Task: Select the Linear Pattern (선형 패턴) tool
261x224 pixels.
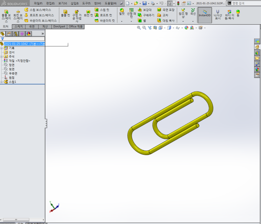Action: pyautogui.click(x=132, y=13)
